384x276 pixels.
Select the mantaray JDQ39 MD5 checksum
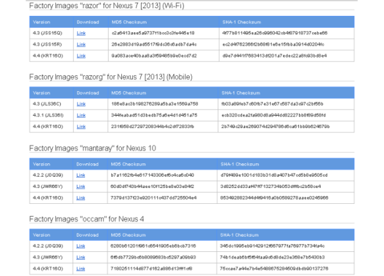152,175
